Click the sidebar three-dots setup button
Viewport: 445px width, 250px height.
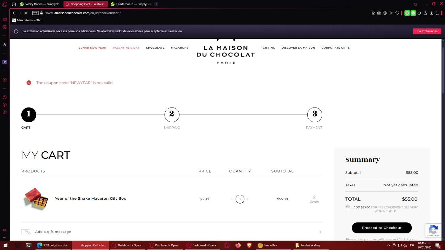4,237
